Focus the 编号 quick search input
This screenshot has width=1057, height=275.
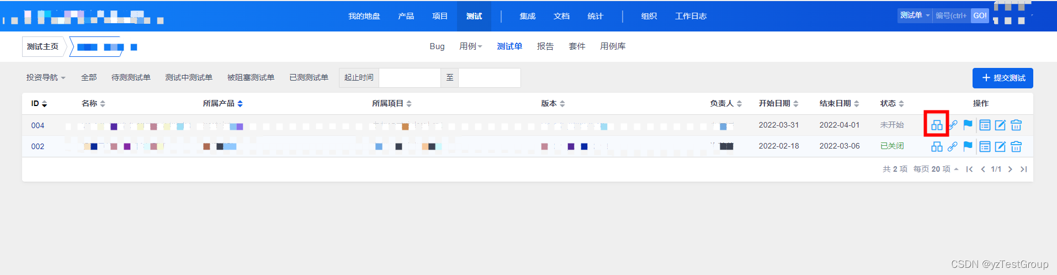pos(952,15)
